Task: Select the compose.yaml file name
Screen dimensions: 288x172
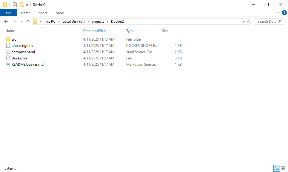Action: click(x=23, y=52)
